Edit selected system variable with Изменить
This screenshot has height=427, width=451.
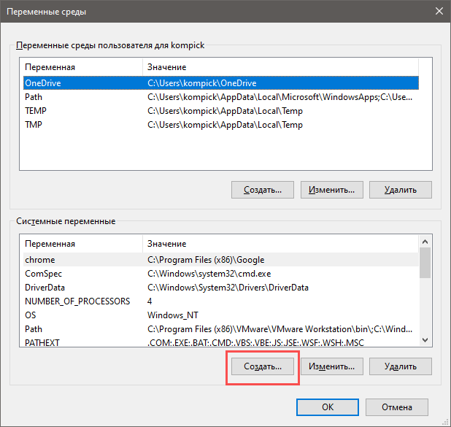click(x=332, y=366)
